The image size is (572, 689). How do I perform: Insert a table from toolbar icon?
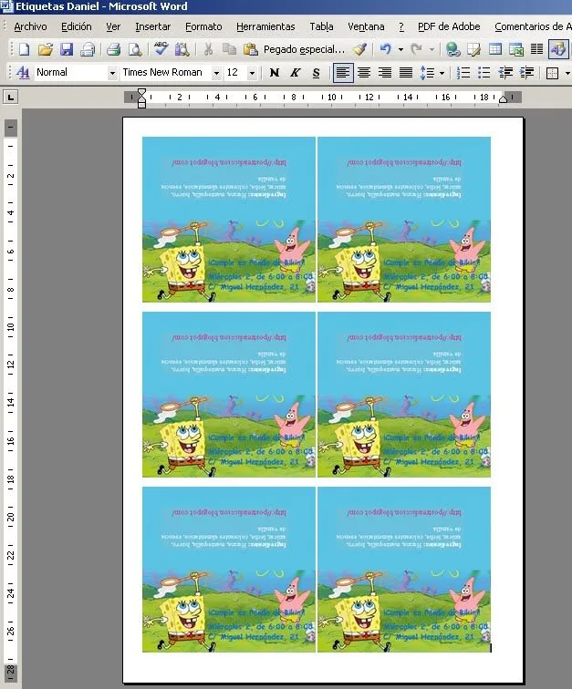(x=495, y=49)
